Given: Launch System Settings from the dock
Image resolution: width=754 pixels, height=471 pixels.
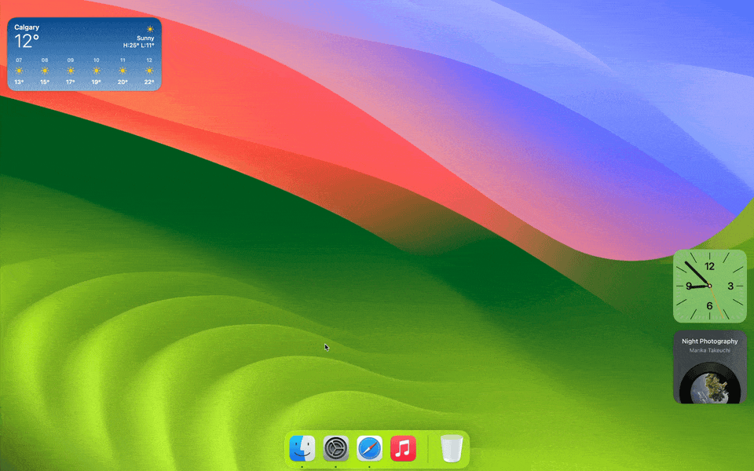Looking at the screenshot, I should coord(336,449).
